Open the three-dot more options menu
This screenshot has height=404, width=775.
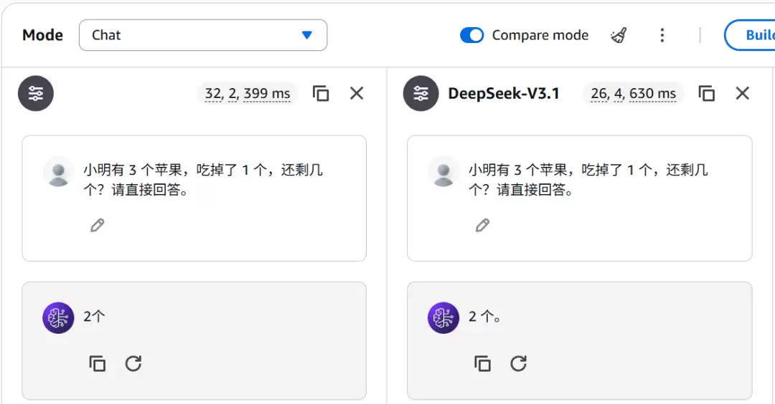[662, 35]
